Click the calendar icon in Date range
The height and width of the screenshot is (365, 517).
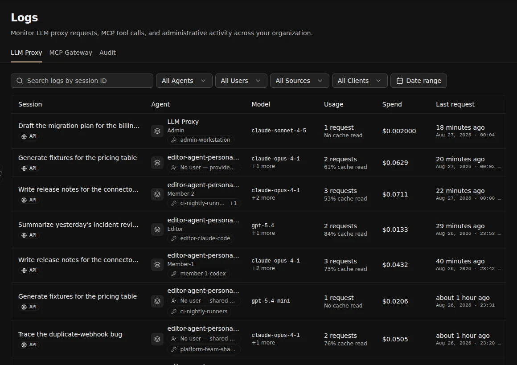pyautogui.click(x=400, y=81)
